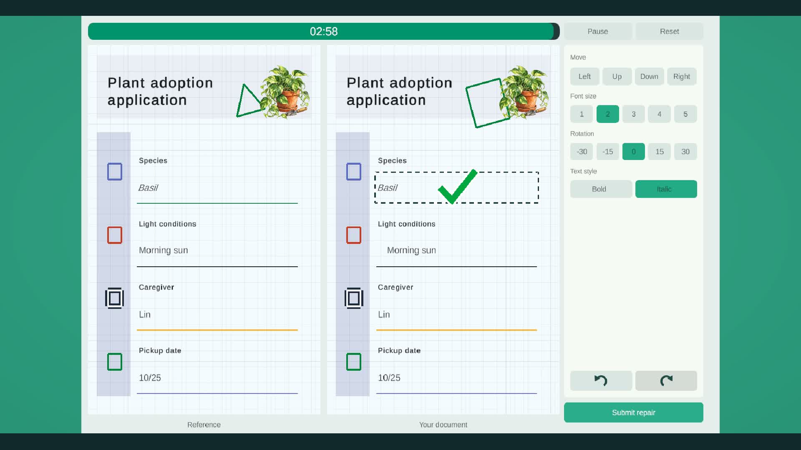Set font size to 4
The width and height of the screenshot is (801, 450).
pyautogui.click(x=660, y=114)
